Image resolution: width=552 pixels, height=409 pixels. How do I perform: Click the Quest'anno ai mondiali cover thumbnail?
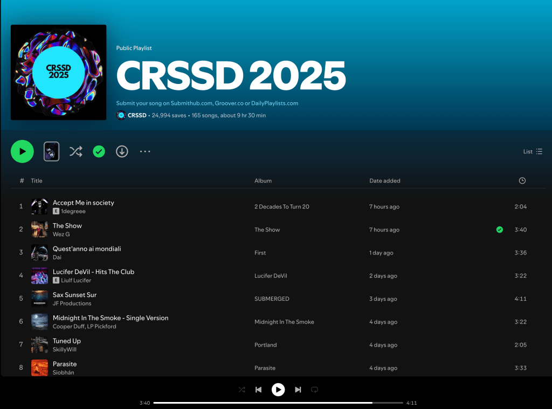pyautogui.click(x=39, y=252)
